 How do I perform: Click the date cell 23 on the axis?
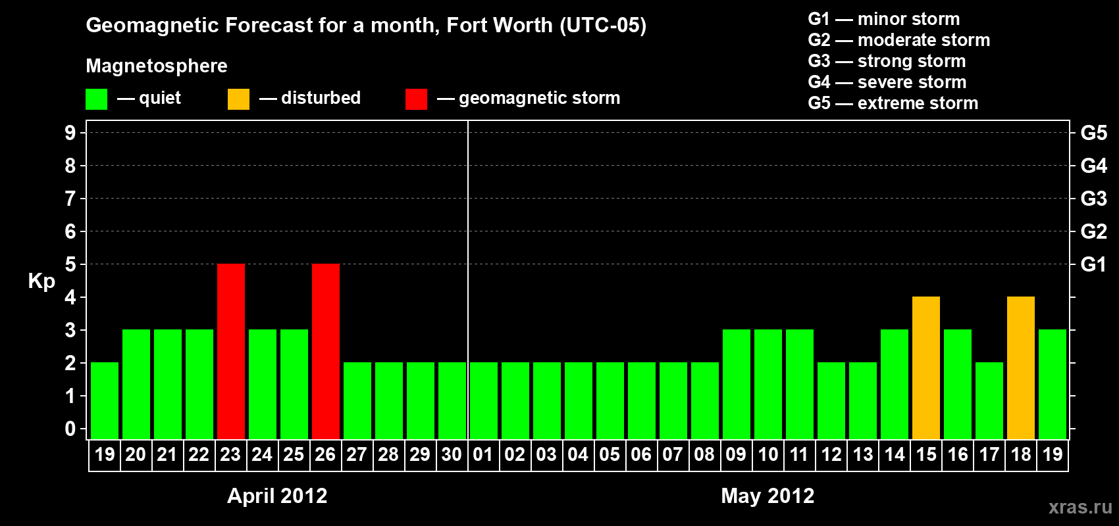coord(231,455)
